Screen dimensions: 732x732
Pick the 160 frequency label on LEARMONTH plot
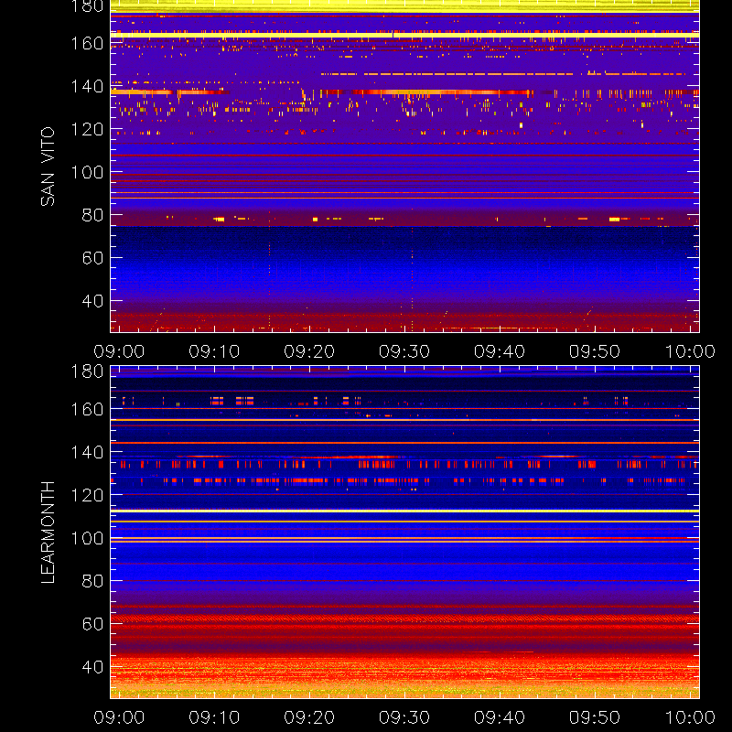(87, 409)
